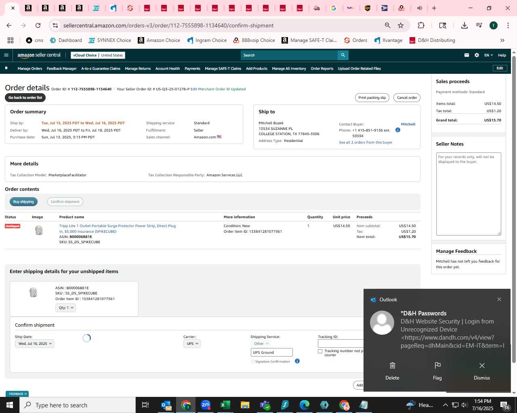Open Manage Orders in nav bar

tap(30, 69)
